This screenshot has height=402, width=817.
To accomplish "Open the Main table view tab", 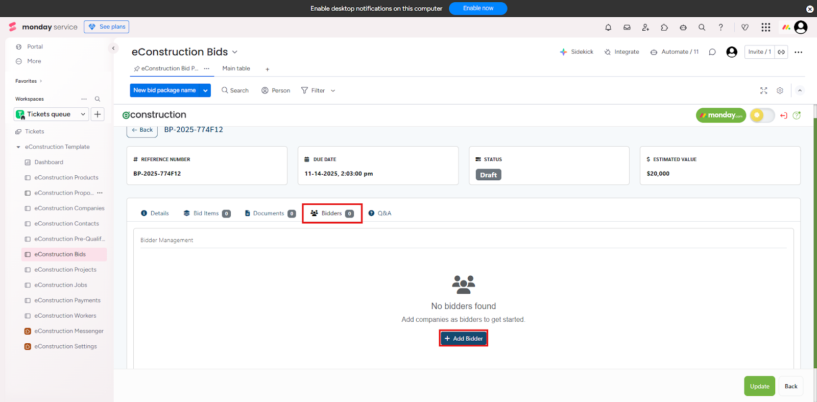I will tap(236, 68).
